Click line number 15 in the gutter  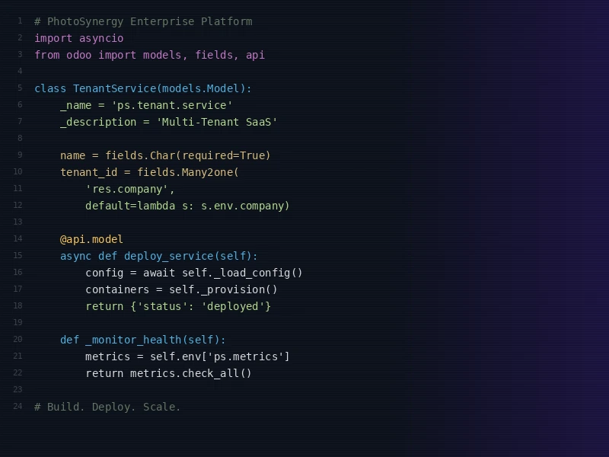tap(18, 256)
